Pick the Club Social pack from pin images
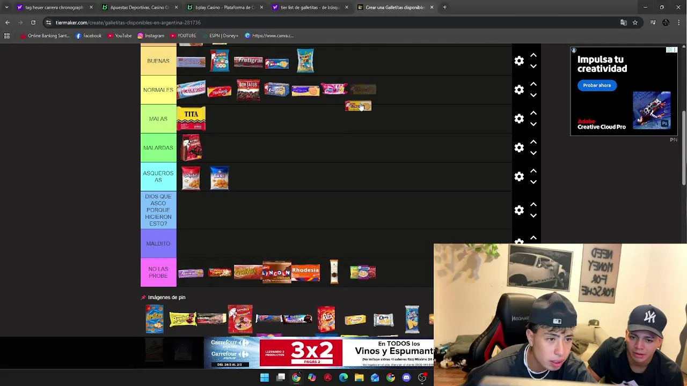 (412, 319)
